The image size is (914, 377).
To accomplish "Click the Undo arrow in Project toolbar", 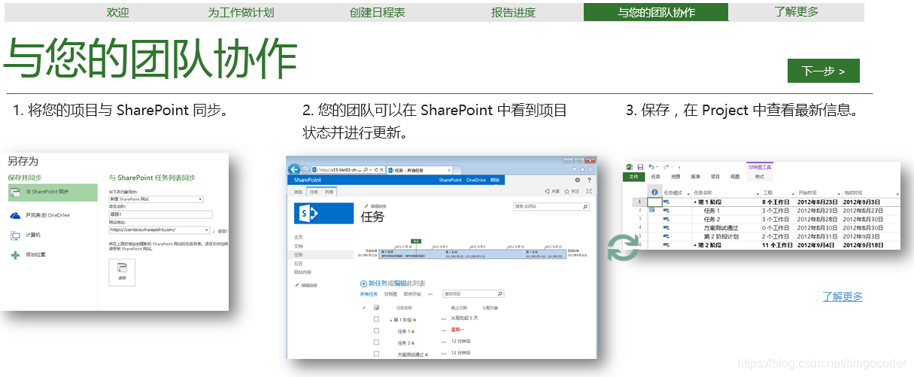I will [x=651, y=167].
